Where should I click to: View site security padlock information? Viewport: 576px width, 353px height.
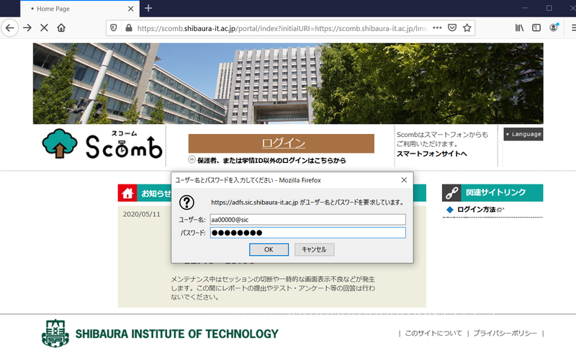(129, 28)
